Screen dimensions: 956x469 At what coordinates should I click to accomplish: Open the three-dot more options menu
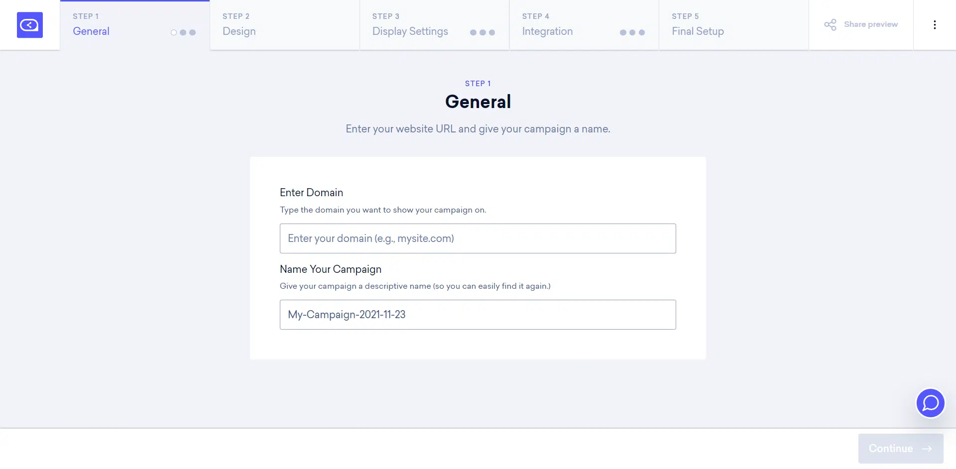tap(935, 25)
